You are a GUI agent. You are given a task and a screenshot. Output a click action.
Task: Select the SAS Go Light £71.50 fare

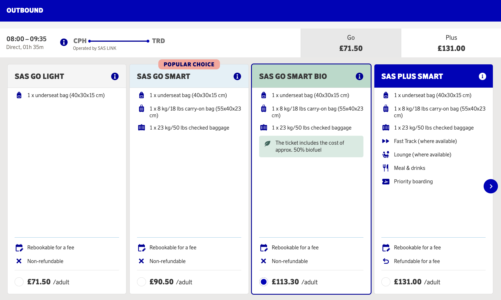(x=19, y=282)
